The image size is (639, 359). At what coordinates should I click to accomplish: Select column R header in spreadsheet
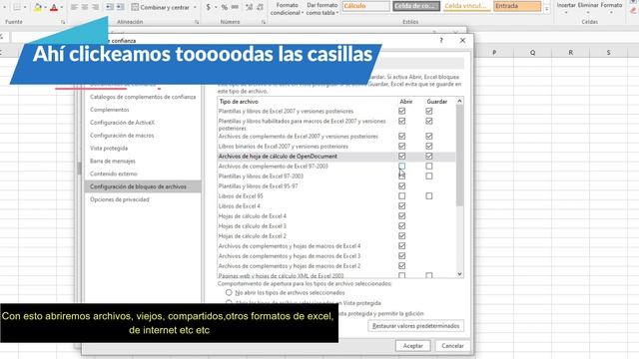click(x=570, y=53)
